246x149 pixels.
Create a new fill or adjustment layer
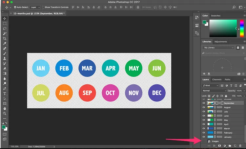click(224, 146)
